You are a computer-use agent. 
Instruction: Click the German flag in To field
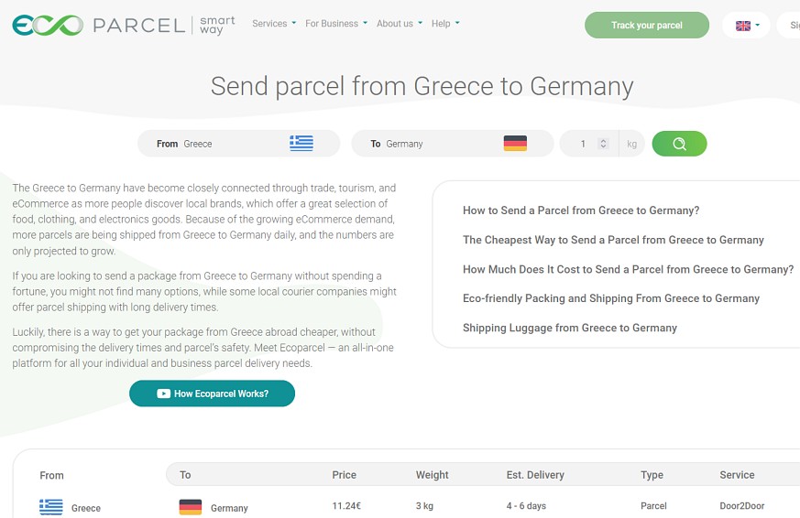[x=515, y=144]
